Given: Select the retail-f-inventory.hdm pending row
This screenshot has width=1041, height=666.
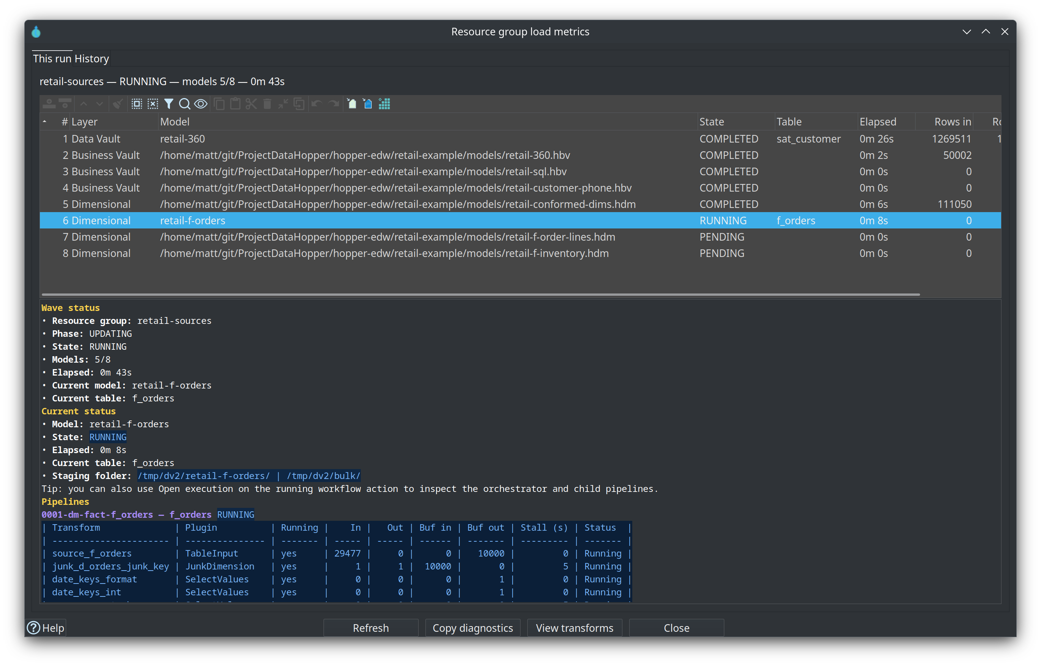Looking at the screenshot, I should point(520,254).
